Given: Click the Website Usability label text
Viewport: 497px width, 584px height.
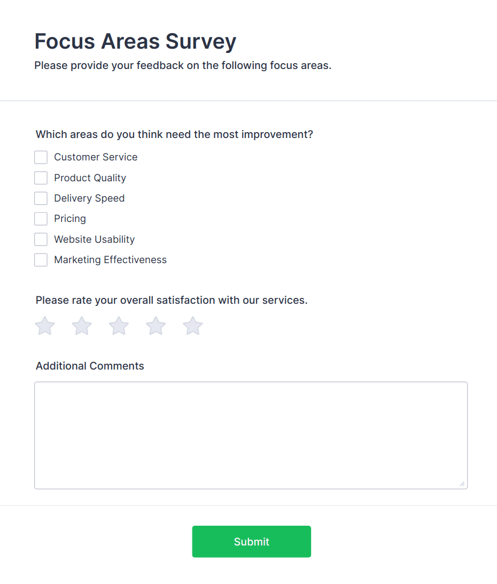Looking at the screenshot, I should coord(94,240).
